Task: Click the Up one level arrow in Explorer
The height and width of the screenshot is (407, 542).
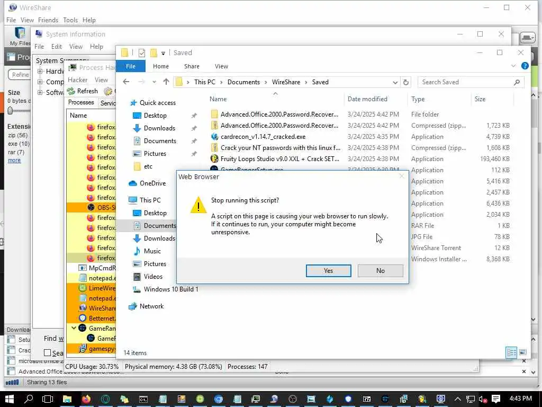Action: tap(166, 82)
